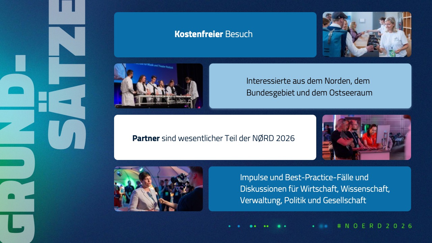This screenshot has width=432, height=243.
Task: Open the stage performers in white coats photo
Action: point(158,86)
